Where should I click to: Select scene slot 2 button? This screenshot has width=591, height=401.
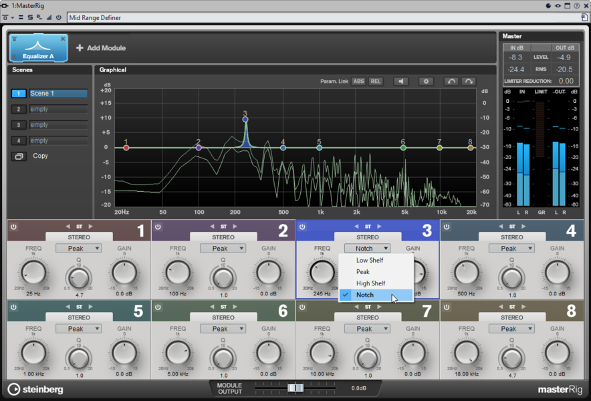point(19,110)
